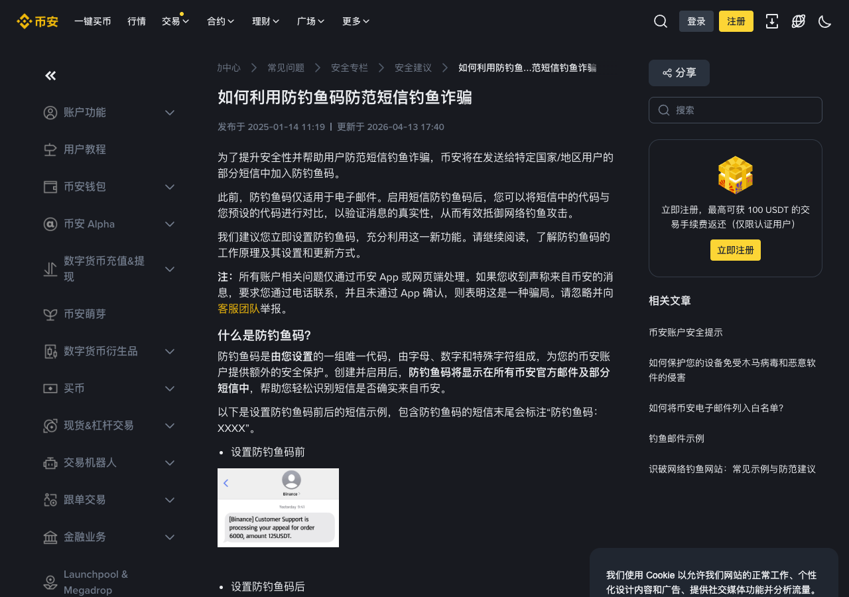Select 币安萌芽 text in sidebar

(x=85, y=314)
